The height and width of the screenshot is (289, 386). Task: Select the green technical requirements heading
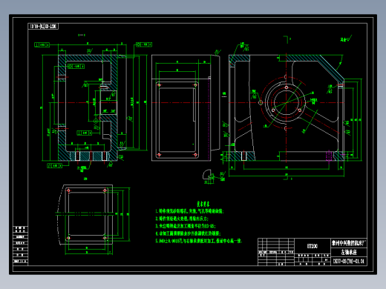coord(203,204)
